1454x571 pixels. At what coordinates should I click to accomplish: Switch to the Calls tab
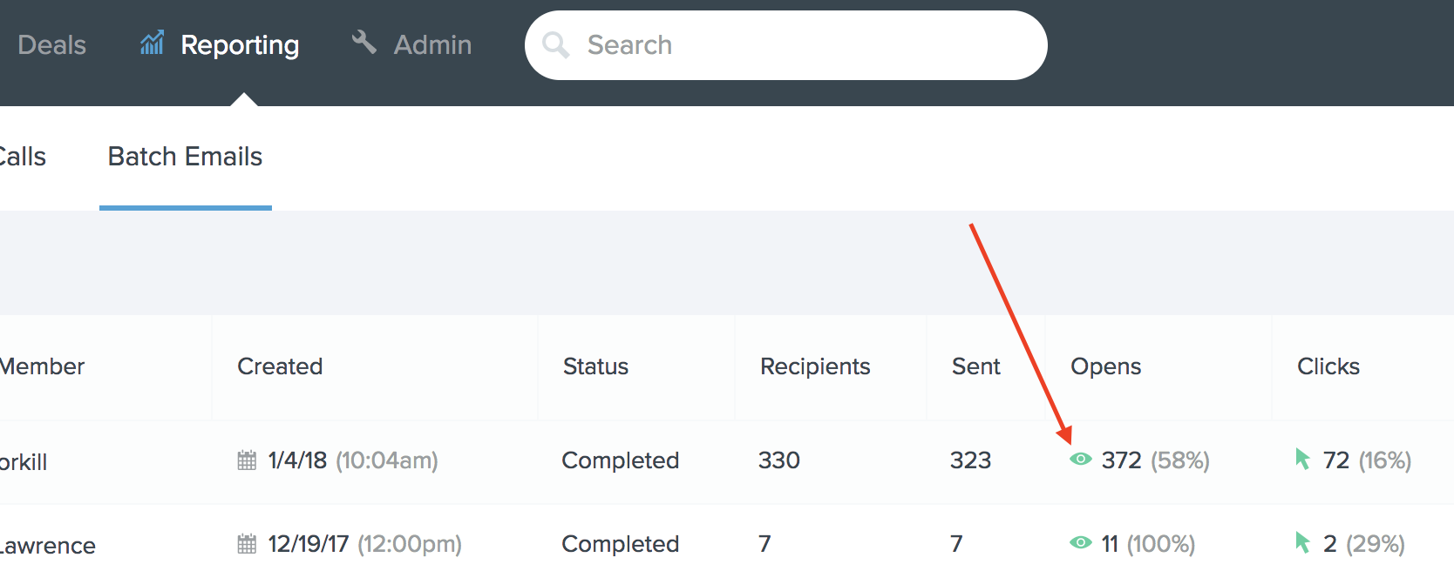[x=23, y=157]
